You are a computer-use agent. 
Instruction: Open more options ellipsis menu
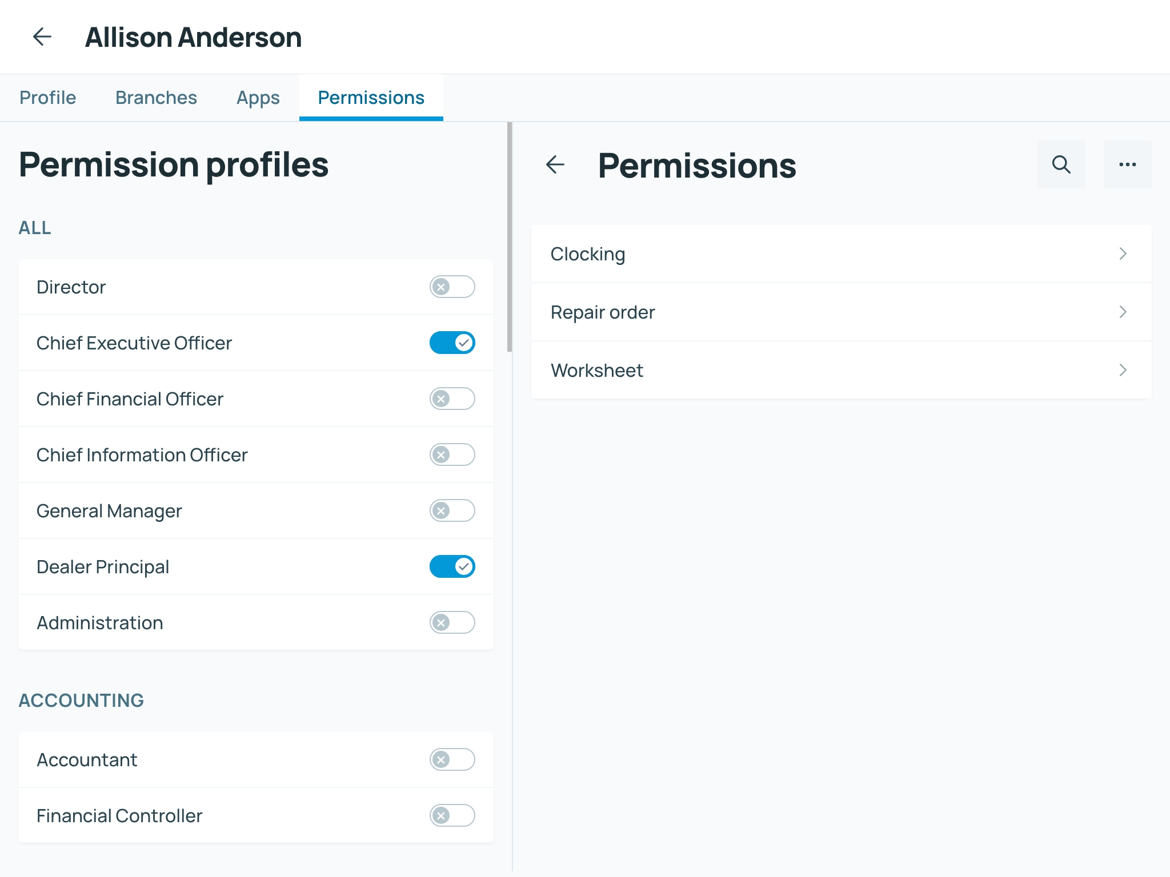pos(1127,164)
